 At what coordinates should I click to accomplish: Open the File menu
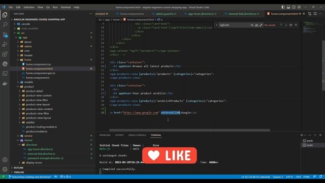tap(11, 7)
